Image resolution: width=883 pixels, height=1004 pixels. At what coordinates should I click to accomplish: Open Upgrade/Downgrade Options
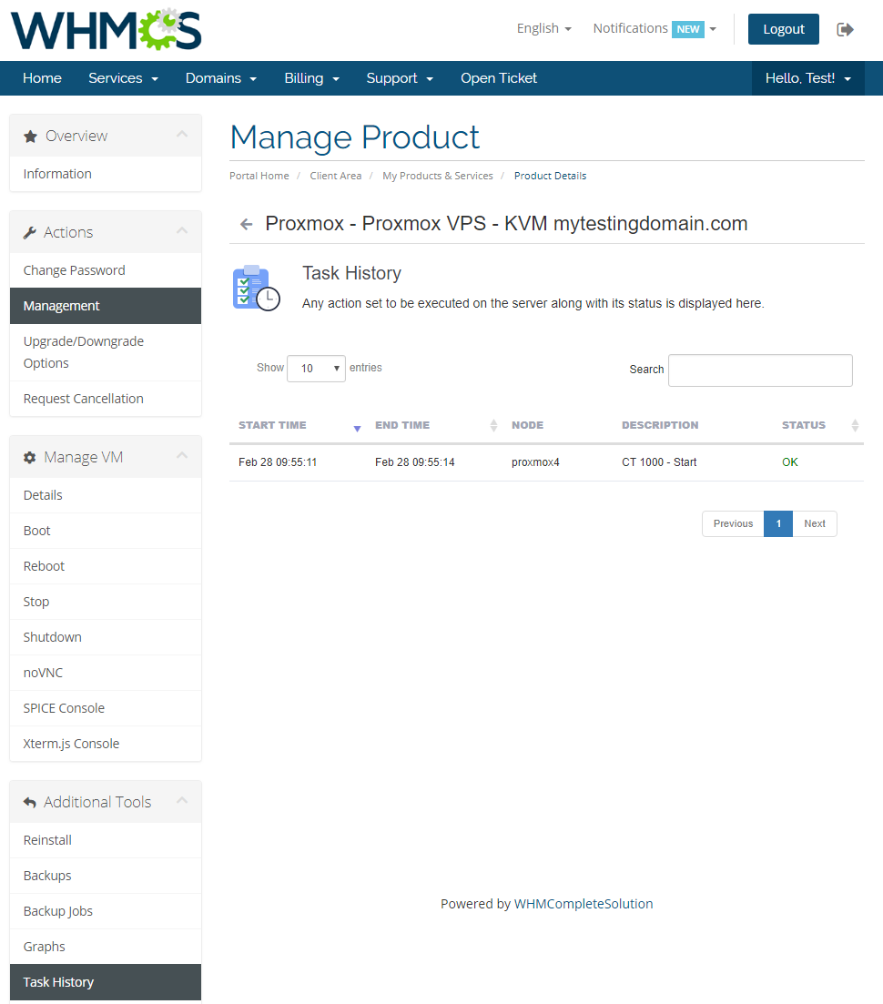(106, 352)
